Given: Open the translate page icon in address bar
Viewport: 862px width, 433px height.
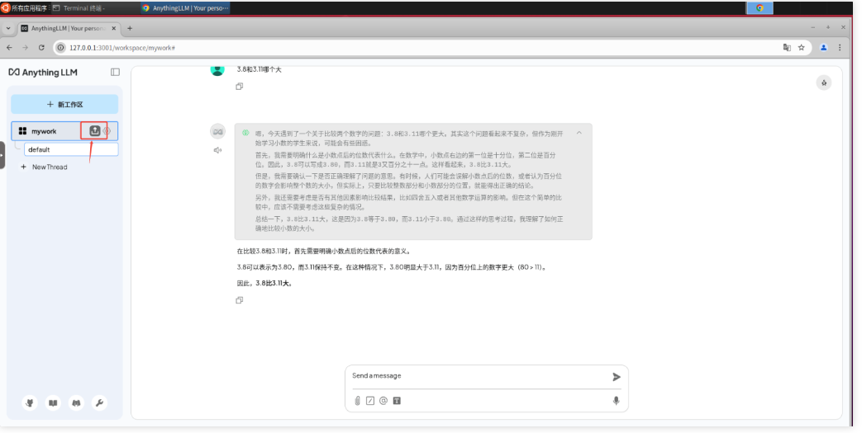Looking at the screenshot, I should coord(787,48).
